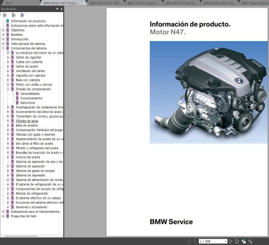Select Ventilación del cárter bookmark

point(30,71)
